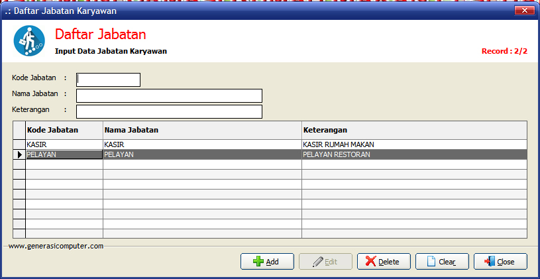540x279 pixels.
Task: Click the red X Delete icon
Action: pos(371,262)
